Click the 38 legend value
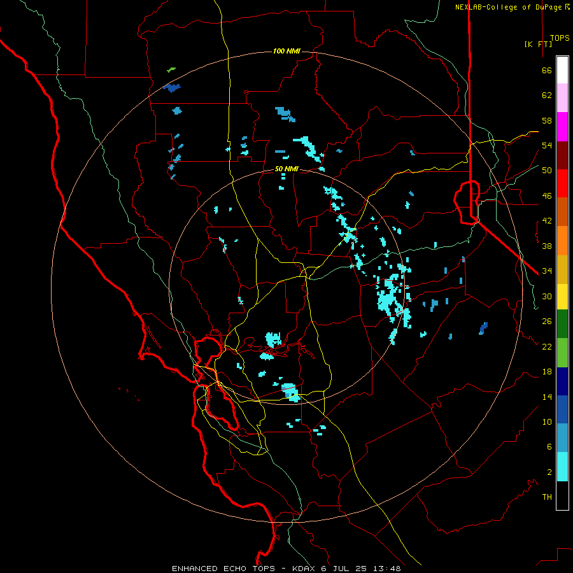 point(547,246)
